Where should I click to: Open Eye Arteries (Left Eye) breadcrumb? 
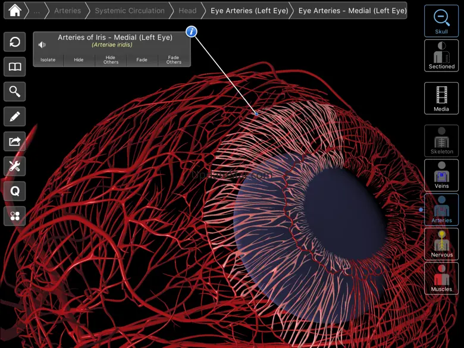(x=249, y=11)
